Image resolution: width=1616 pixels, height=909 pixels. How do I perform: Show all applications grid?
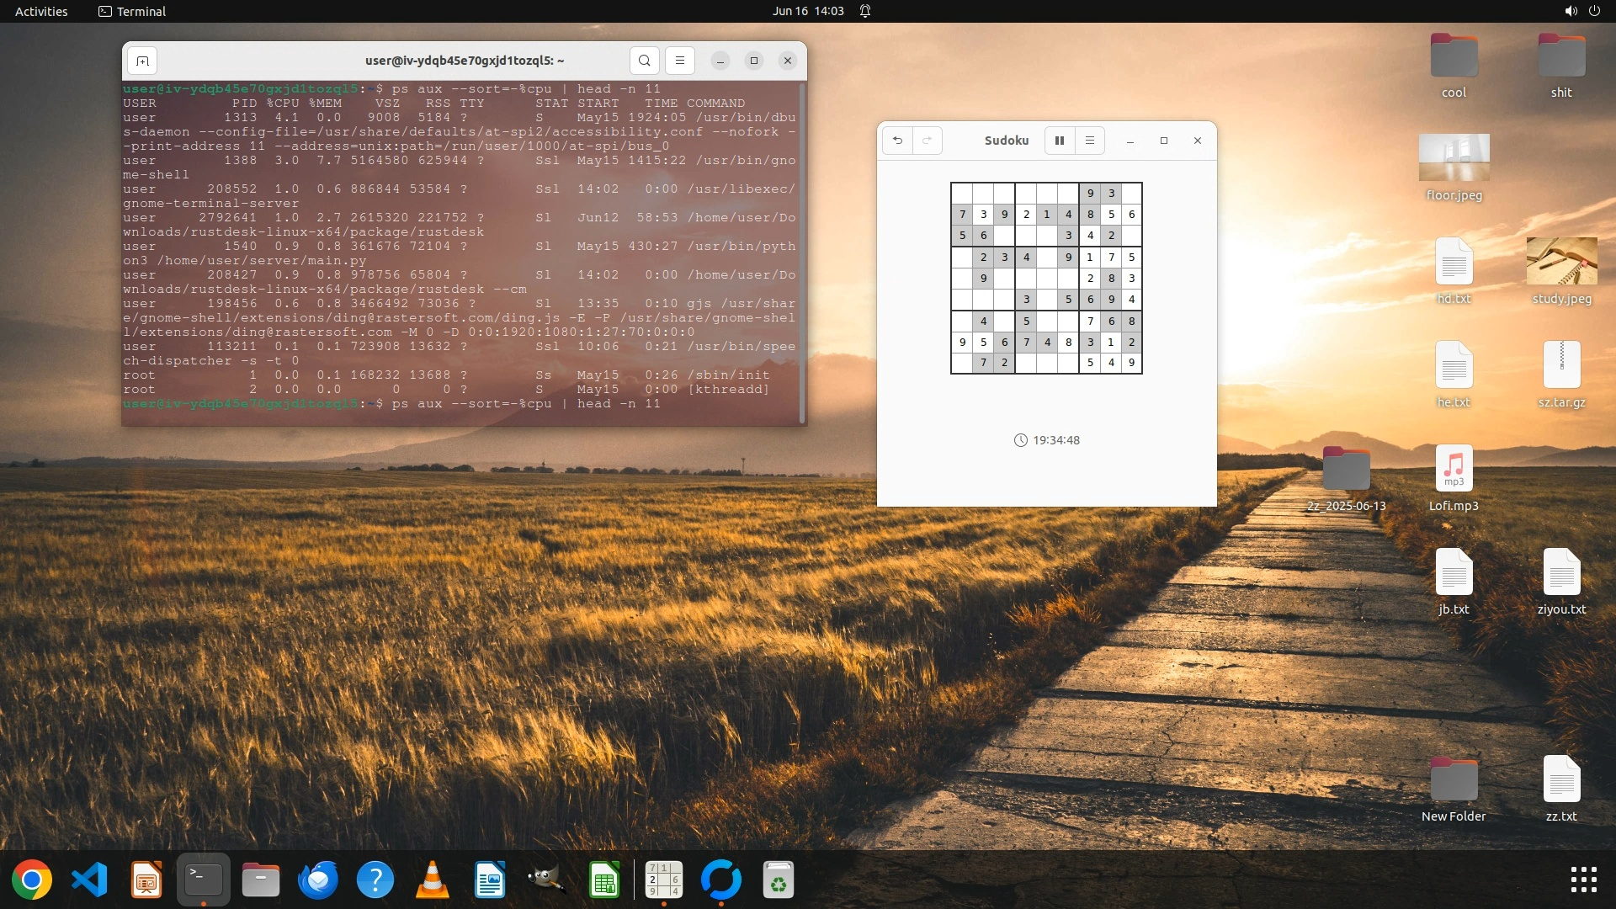[x=1583, y=880]
